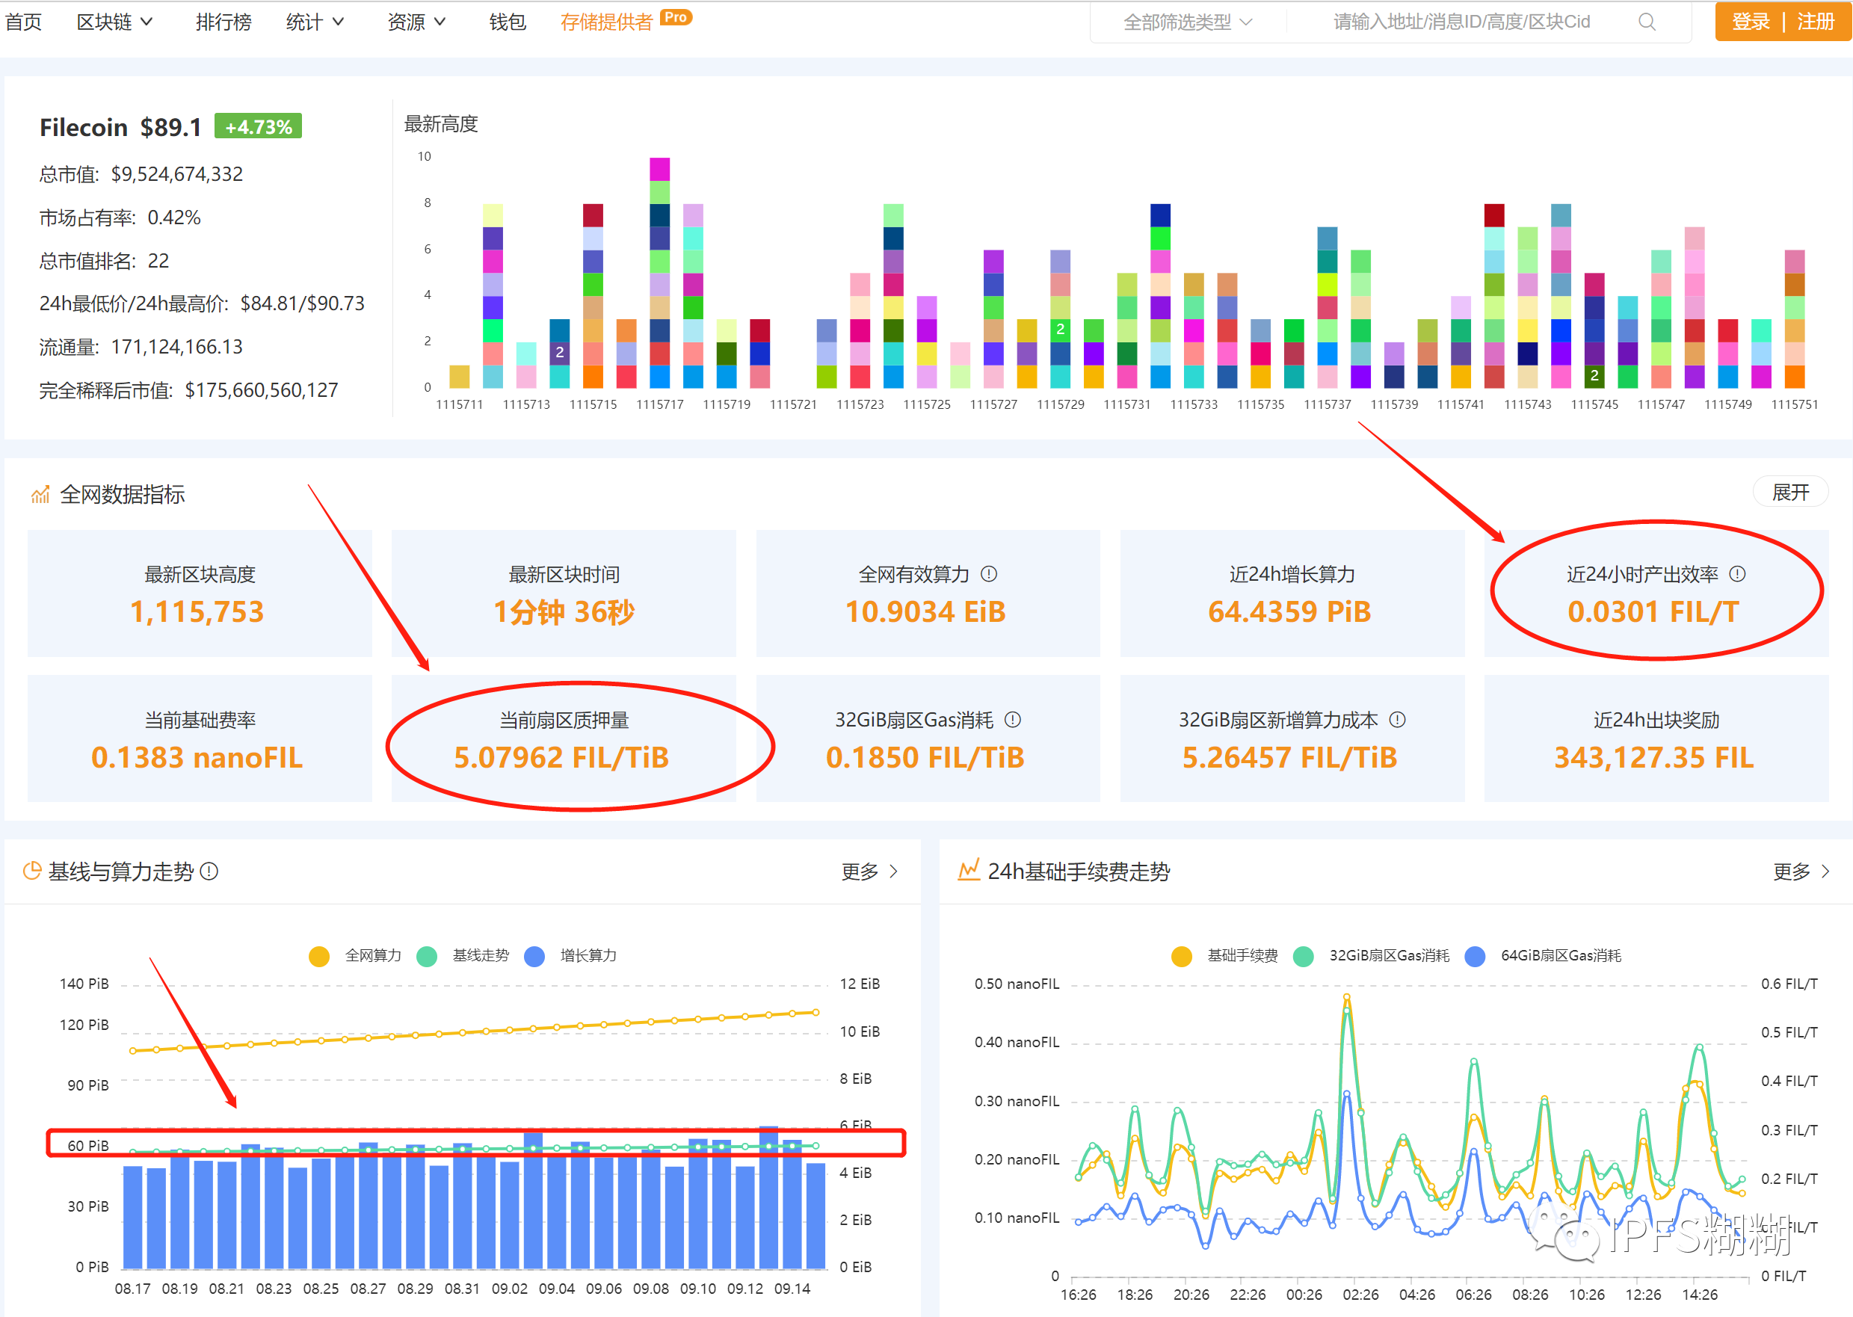
Task: Open the 资源 dropdown menu
Action: pyautogui.click(x=416, y=22)
